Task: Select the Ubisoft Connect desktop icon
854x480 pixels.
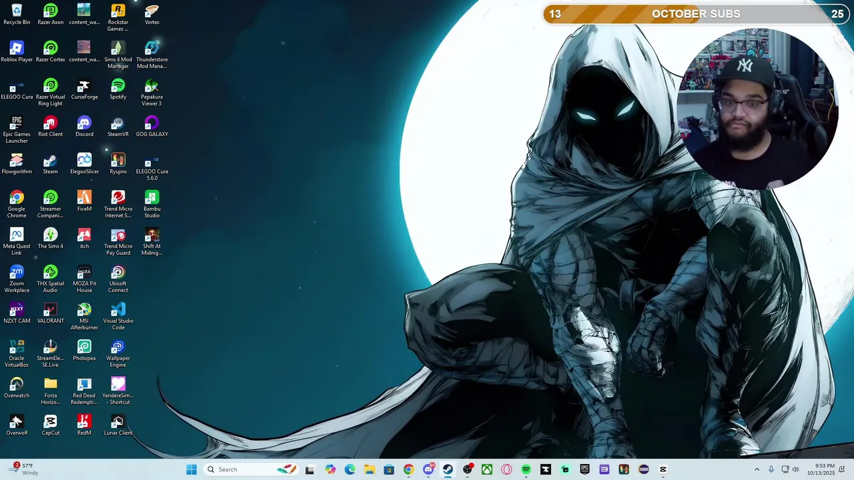Action: click(118, 279)
